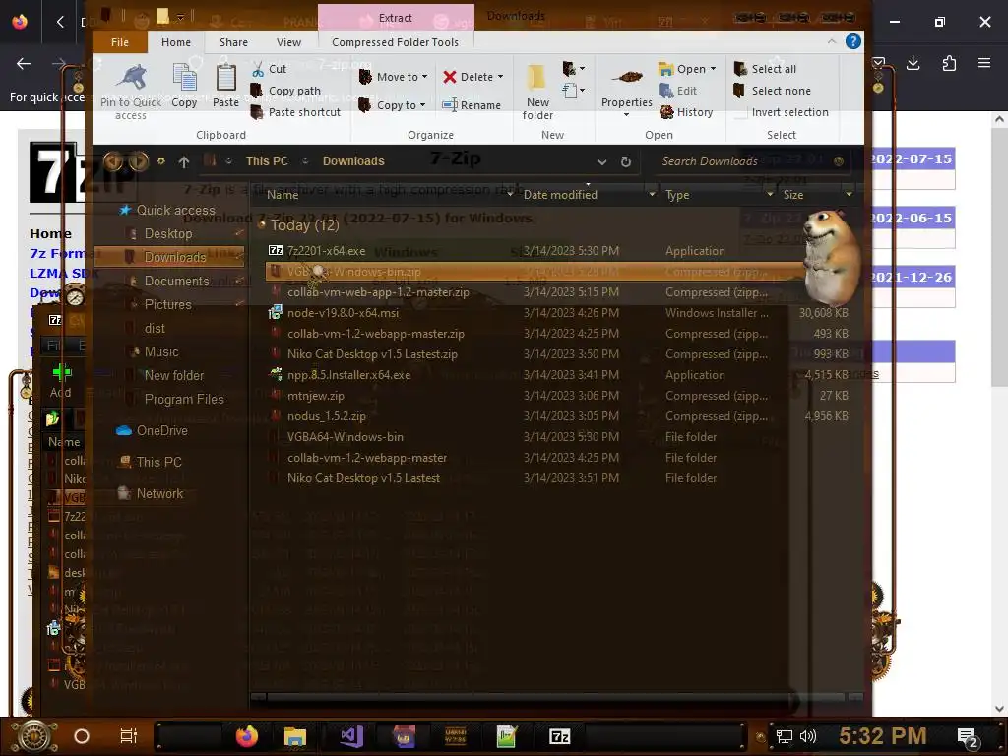This screenshot has height=756, width=1008.
Task: Open the File ribbon tab
Action: pos(119,41)
